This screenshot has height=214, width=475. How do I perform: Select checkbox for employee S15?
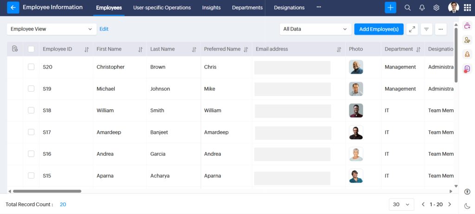point(31,176)
